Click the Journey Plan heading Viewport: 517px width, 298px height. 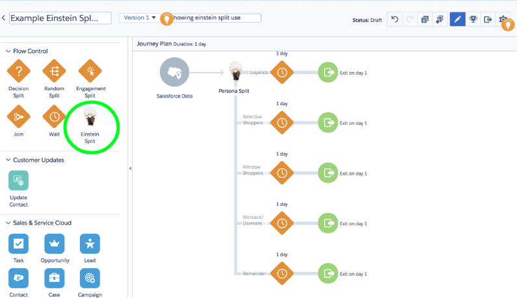point(154,43)
